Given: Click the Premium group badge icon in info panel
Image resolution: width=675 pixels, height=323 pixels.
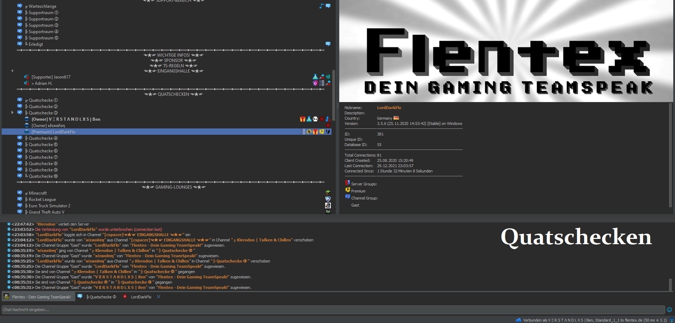Looking at the screenshot, I should click(347, 190).
